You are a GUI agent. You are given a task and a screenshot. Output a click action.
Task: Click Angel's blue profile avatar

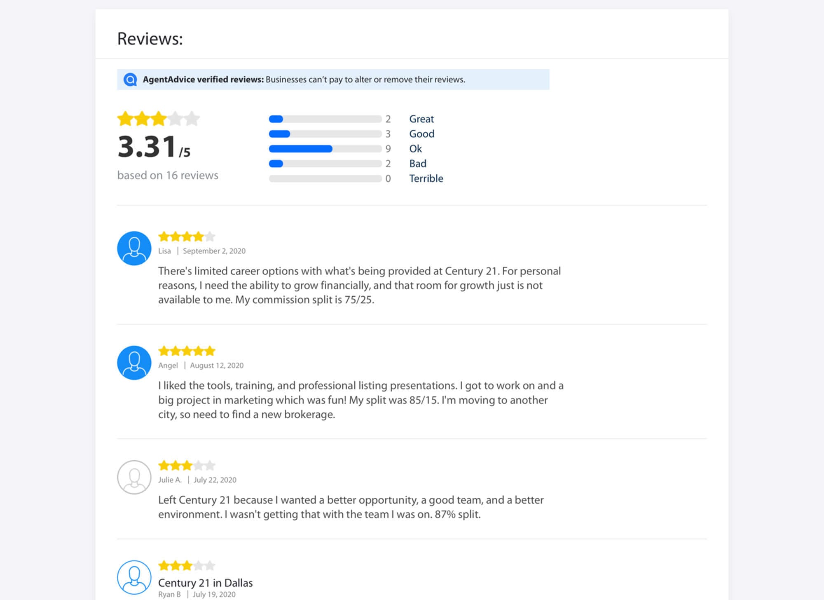click(134, 363)
